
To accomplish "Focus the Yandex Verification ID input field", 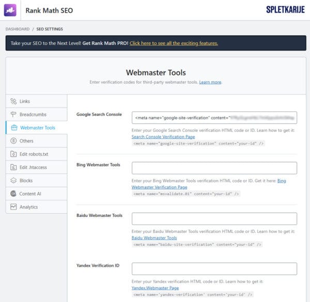I will [214, 269].
